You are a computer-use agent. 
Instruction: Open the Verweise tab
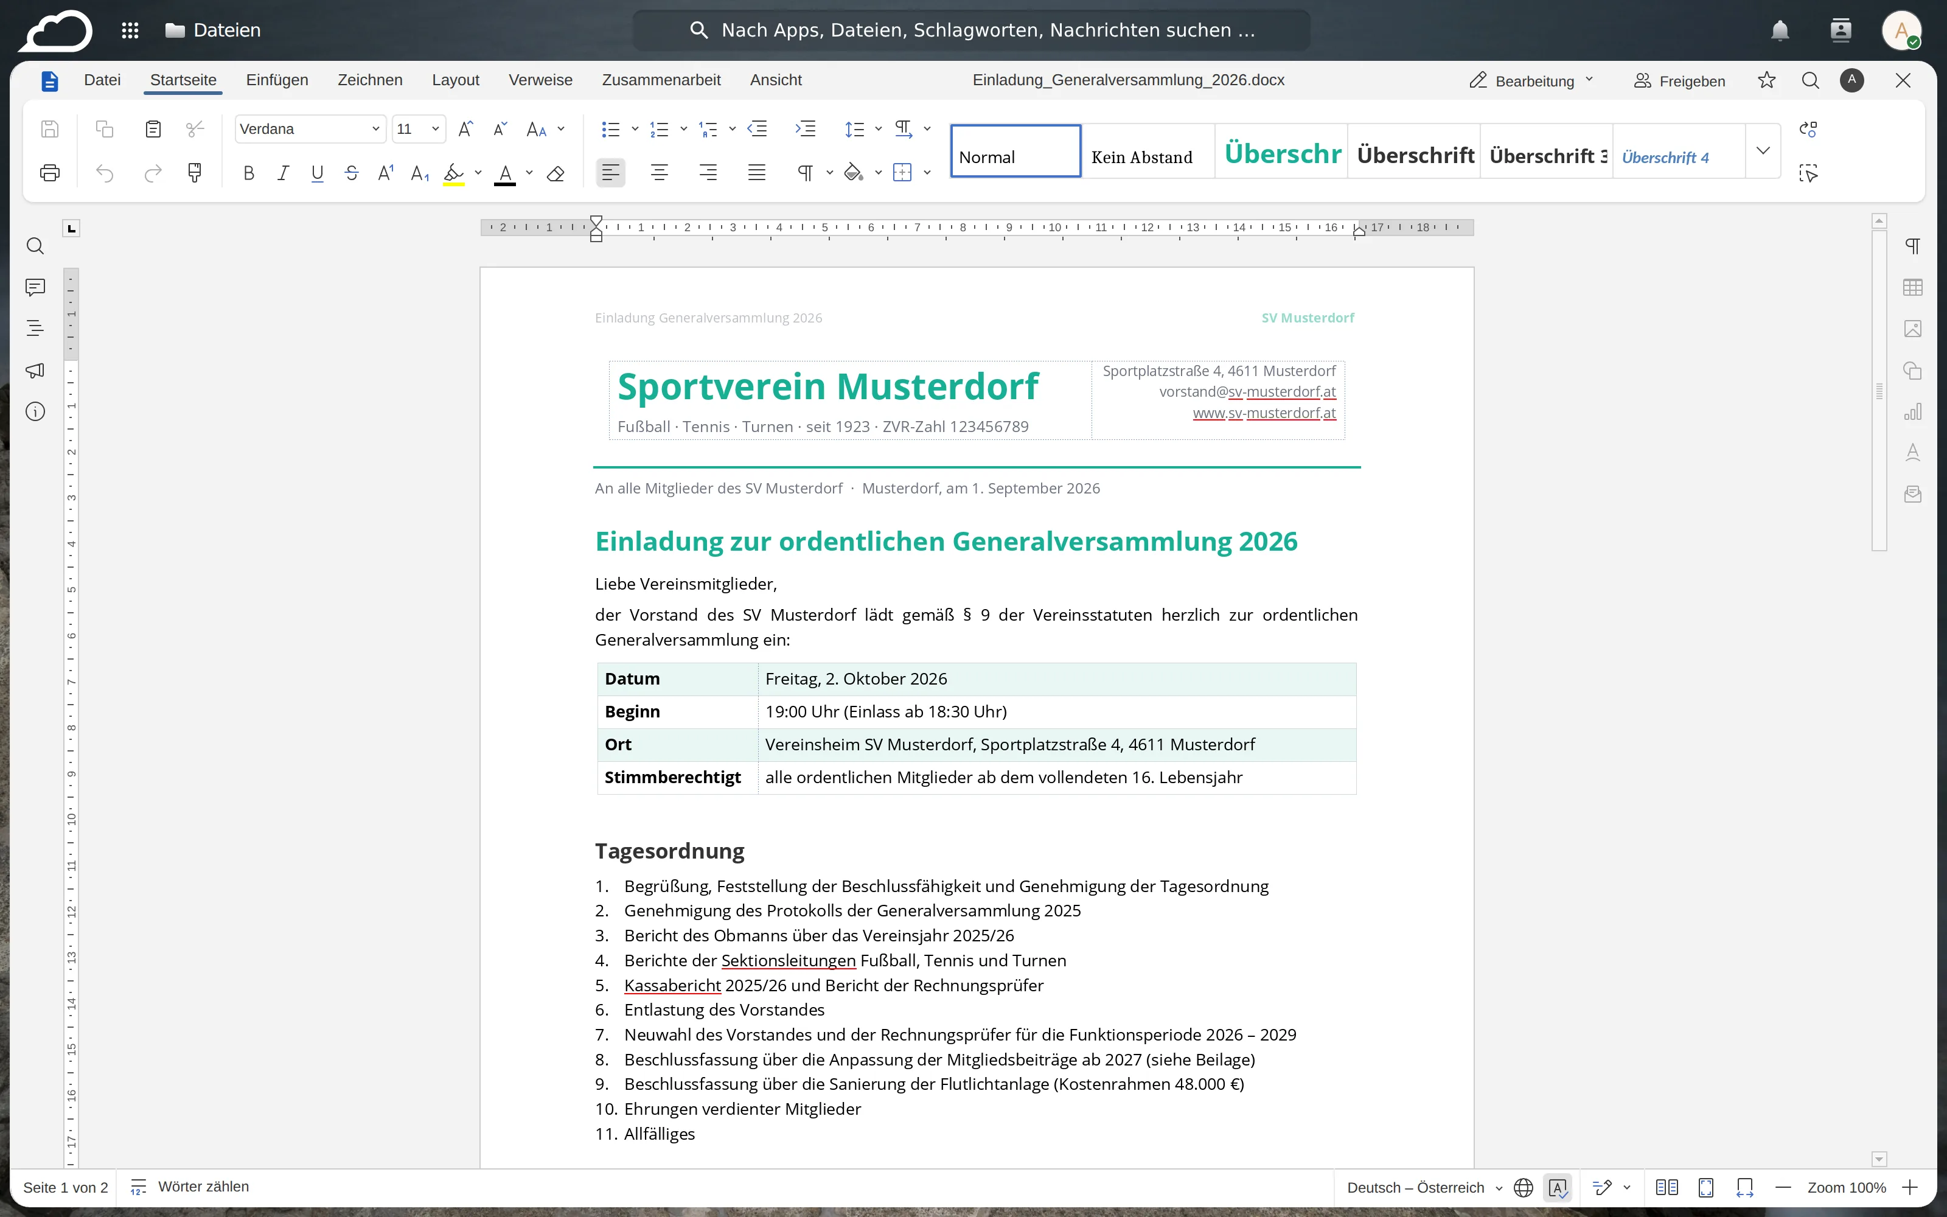point(541,80)
